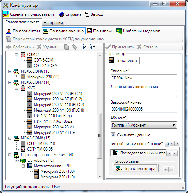Click the По подключению view button
This screenshot has height=193, width=188.
pos(64,31)
